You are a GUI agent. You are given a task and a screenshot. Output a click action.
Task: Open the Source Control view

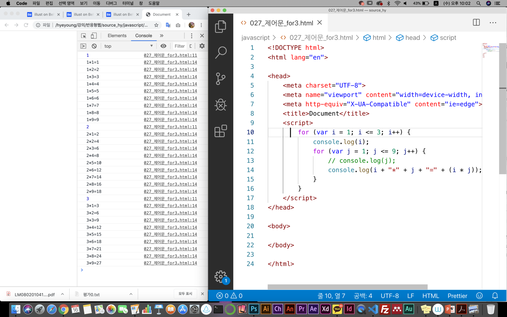(x=220, y=79)
